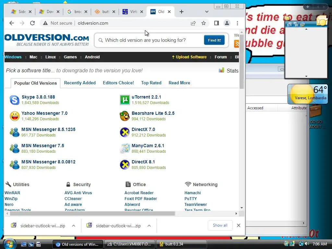Screen dimensions: 332x249
Task: Click the taskbar clock 7:06 AM
Action: [319, 244]
